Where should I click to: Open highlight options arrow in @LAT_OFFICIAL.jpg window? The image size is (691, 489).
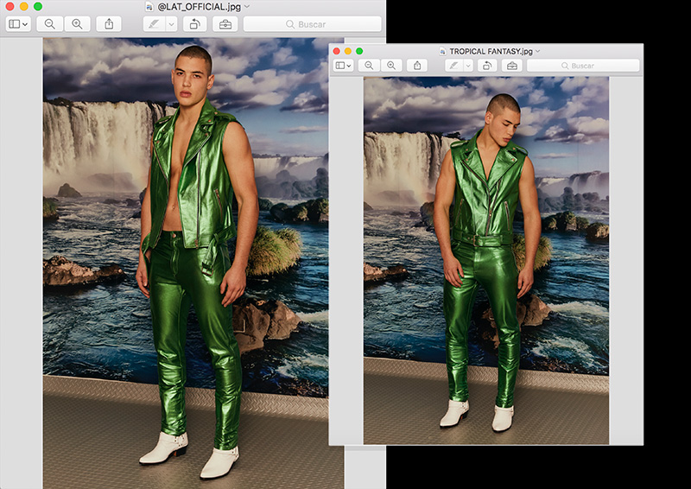[171, 24]
